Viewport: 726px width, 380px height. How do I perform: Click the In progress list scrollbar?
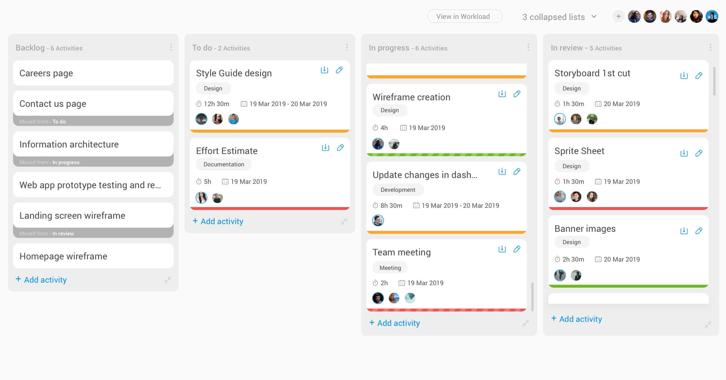point(532,296)
